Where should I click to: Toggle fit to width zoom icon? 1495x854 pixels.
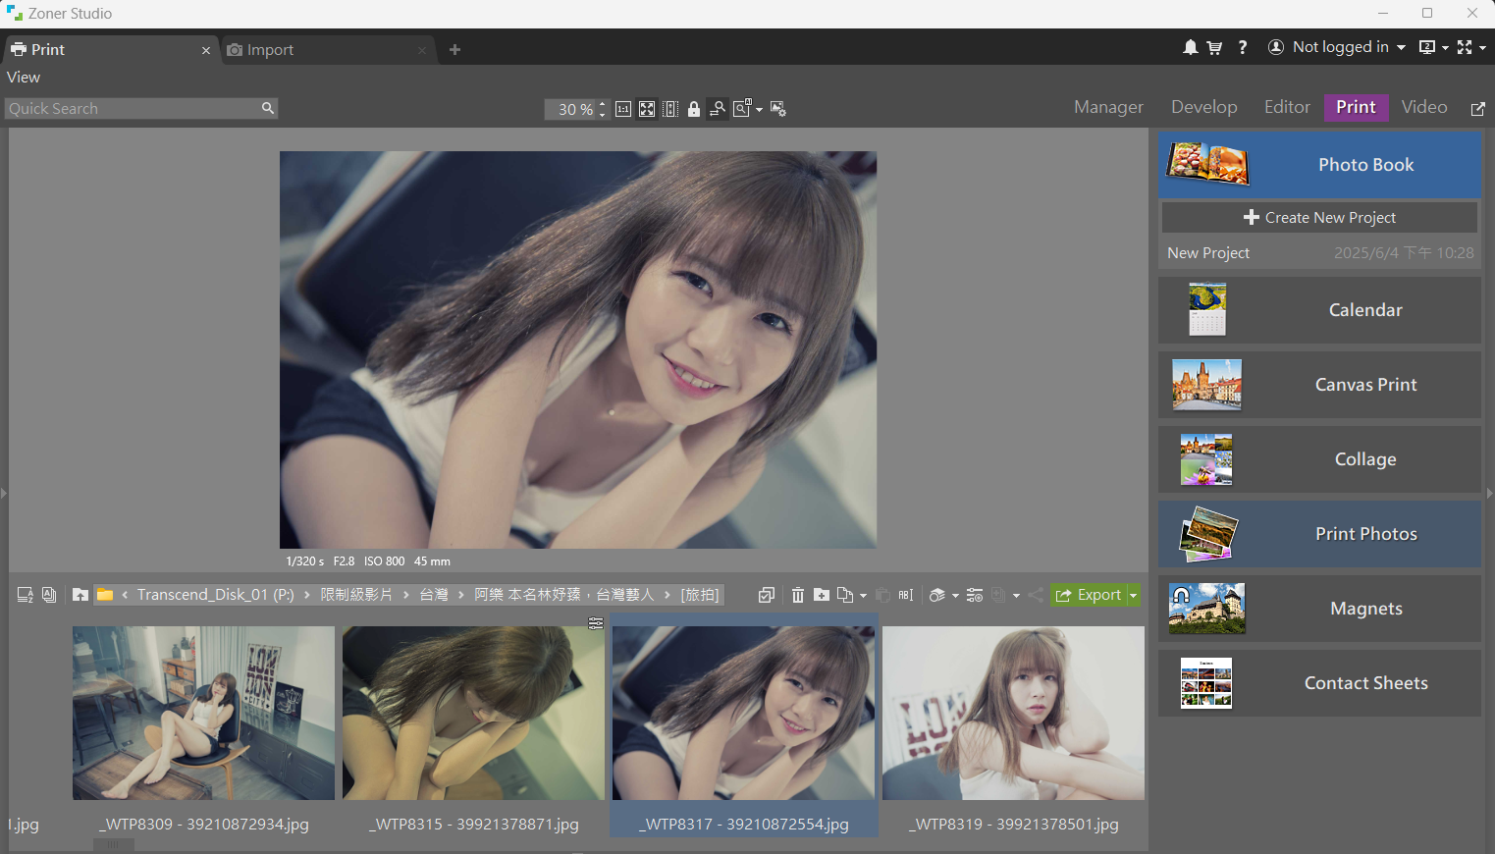(x=670, y=109)
